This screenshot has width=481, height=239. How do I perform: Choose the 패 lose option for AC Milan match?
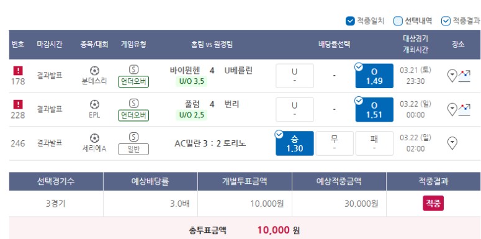click(374, 143)
